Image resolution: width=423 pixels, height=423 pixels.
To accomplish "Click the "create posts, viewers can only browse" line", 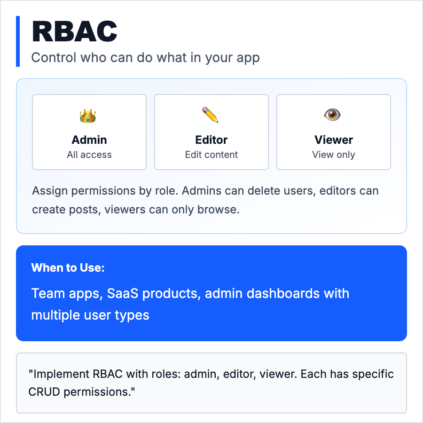I will pyautogui.click(x=136, y=209).
